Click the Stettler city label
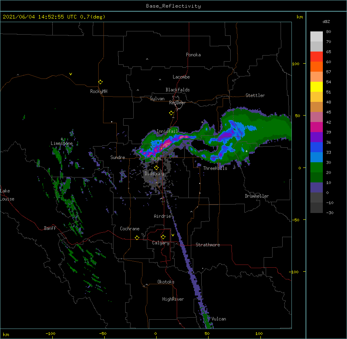The width and height of the screenshot is (347, 339). point(255,95)
